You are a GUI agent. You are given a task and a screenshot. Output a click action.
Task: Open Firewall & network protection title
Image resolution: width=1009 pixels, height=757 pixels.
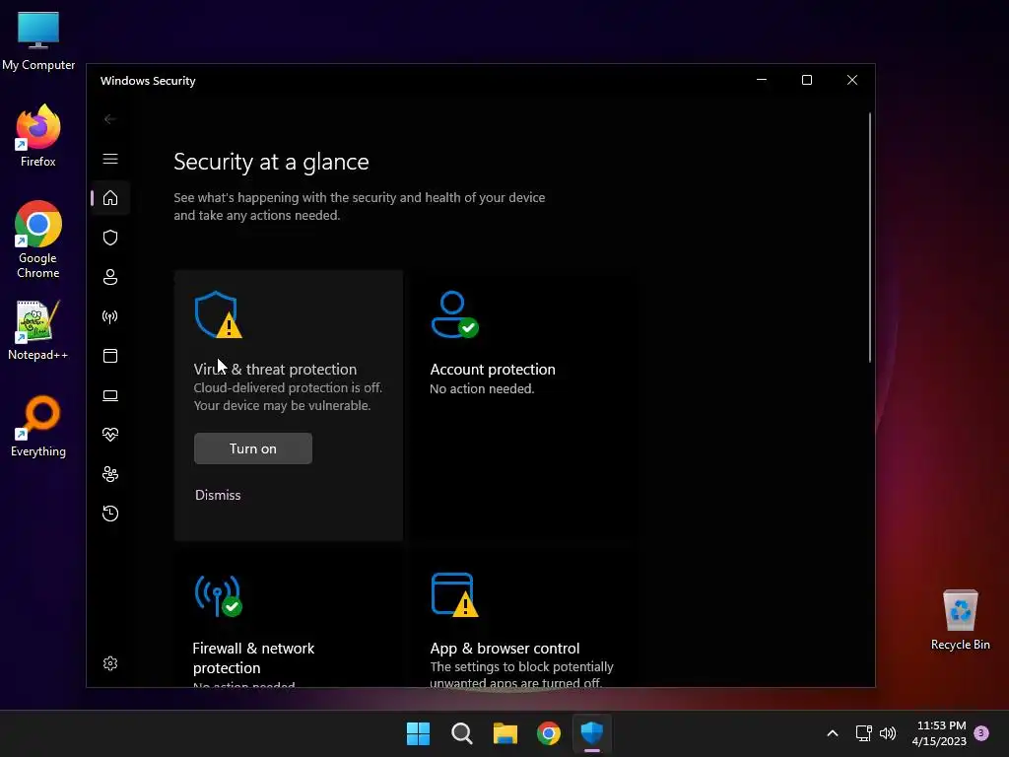pos(253,657)
